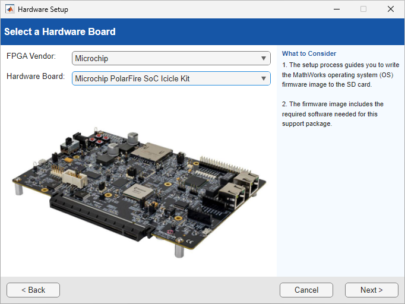Click the Hardware Setup title text
This screenshot has height=304, width=405.
[x=43, y=9]
